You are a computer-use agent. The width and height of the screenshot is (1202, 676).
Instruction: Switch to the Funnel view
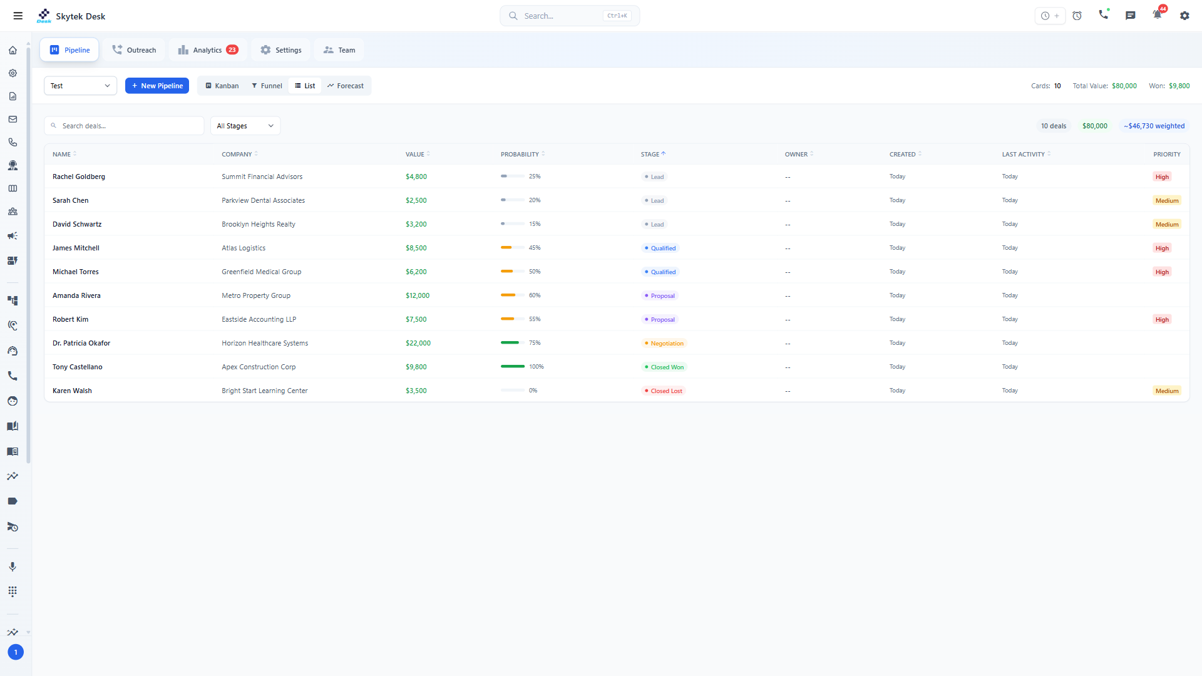pyautogui.click(x=267, y=85)
